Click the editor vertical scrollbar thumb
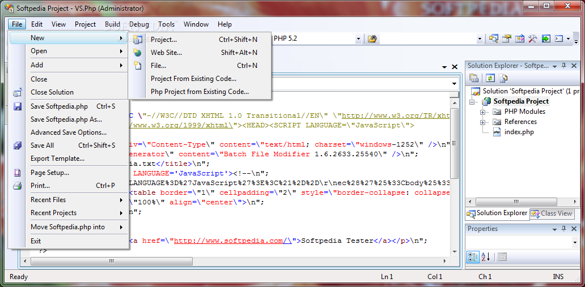This screenshot has height=287, width=585. tap(454, 144)
